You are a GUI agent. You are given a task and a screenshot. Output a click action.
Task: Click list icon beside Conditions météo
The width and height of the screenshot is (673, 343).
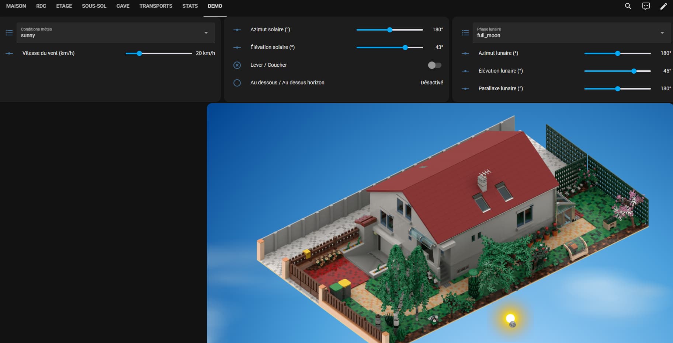click(x=9, y=33)
